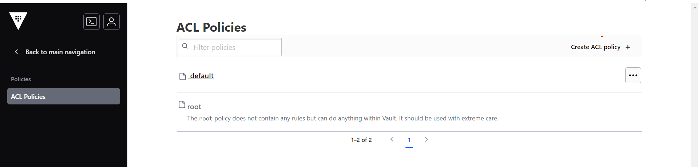Viewport: 698px width, 167px height.
Task: Click the file icon beside root policy
Action: 182,105
